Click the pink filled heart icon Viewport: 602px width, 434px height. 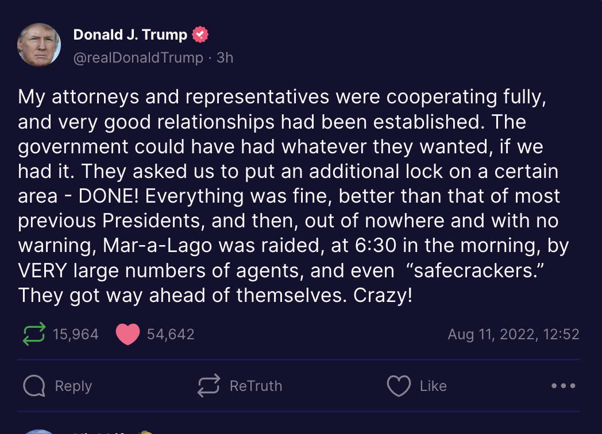pos(128,334)
